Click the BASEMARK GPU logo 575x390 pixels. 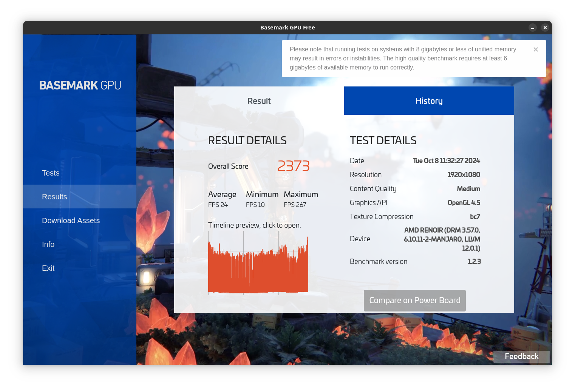(x=80, y=85)
